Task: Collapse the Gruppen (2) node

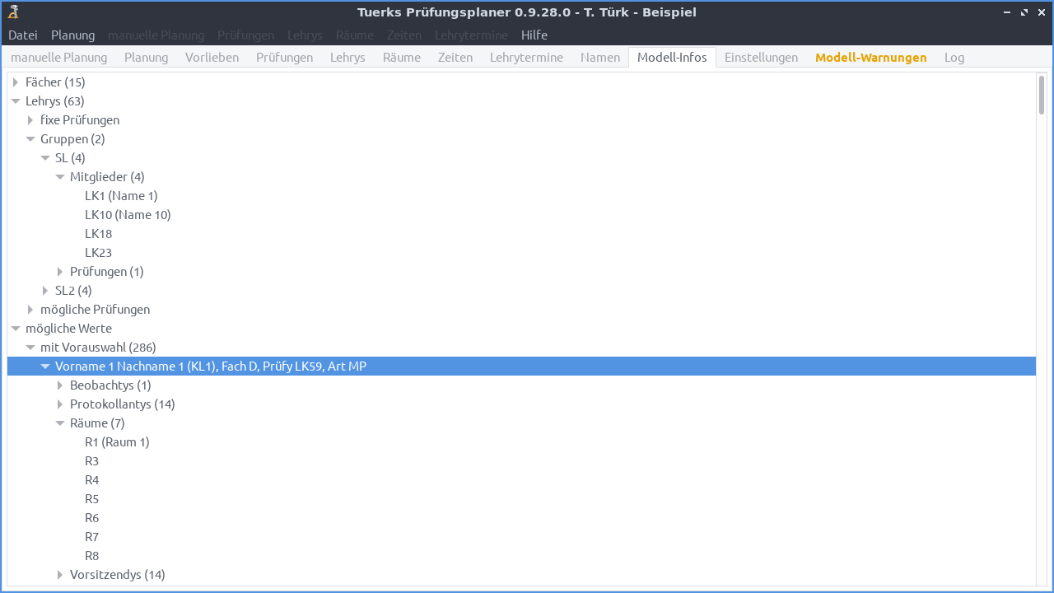Action: [x=30, y=138]
